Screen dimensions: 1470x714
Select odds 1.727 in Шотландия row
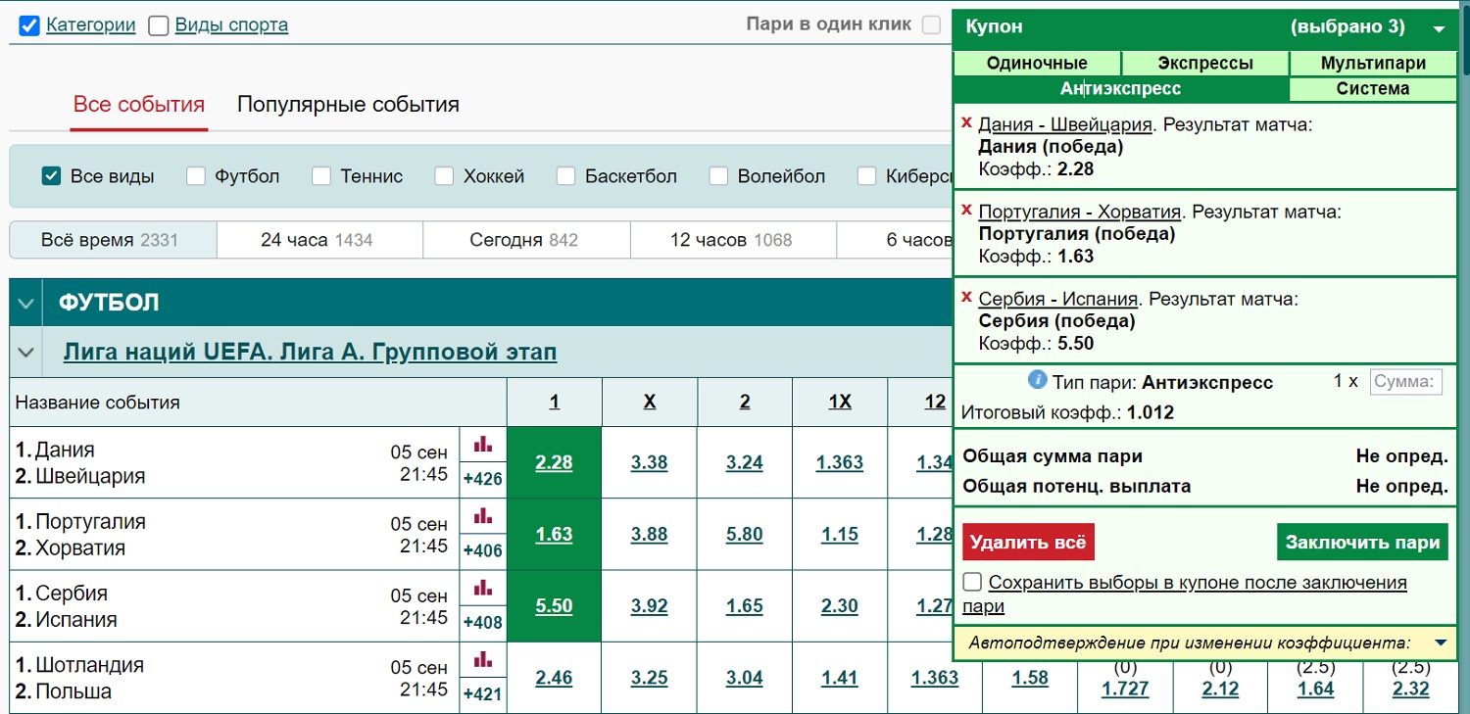pyautogui.click(x=1125, y=690)
